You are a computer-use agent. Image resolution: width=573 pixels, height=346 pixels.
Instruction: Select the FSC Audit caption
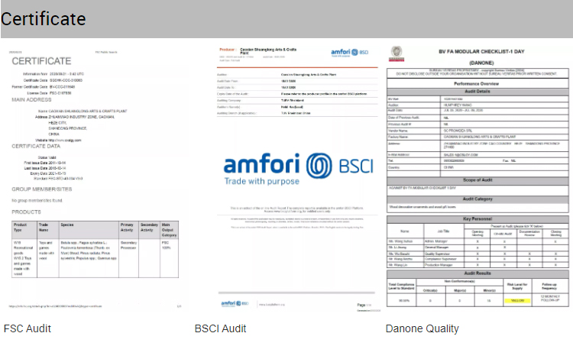(x=28, y=328)
